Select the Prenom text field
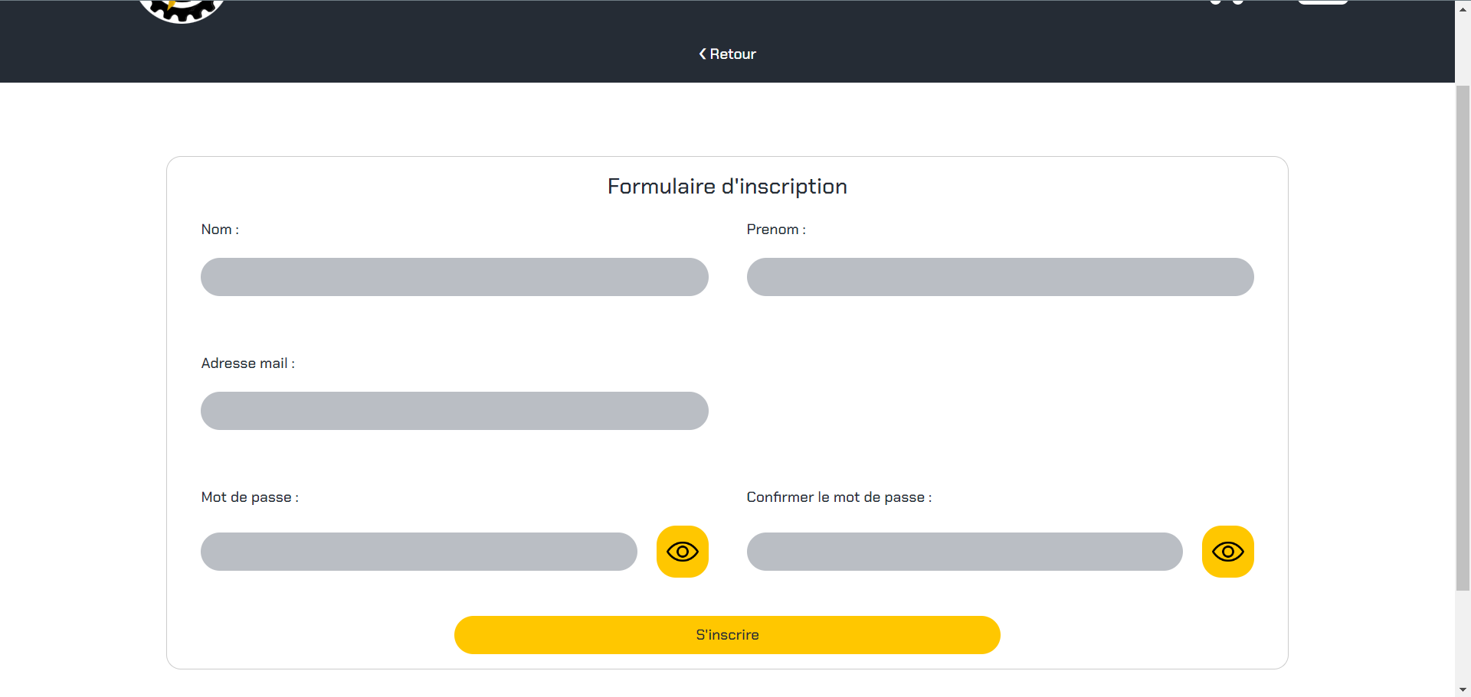1471x697 pixels. [x=1001, y=277]
